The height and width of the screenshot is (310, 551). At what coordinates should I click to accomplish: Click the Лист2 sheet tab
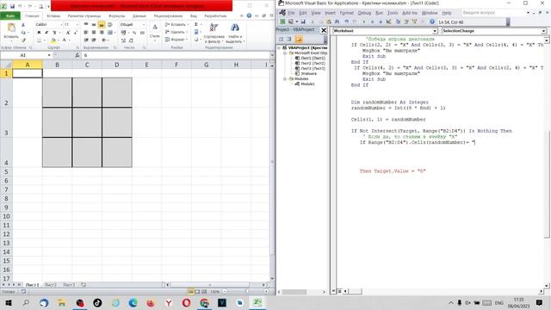51,285
